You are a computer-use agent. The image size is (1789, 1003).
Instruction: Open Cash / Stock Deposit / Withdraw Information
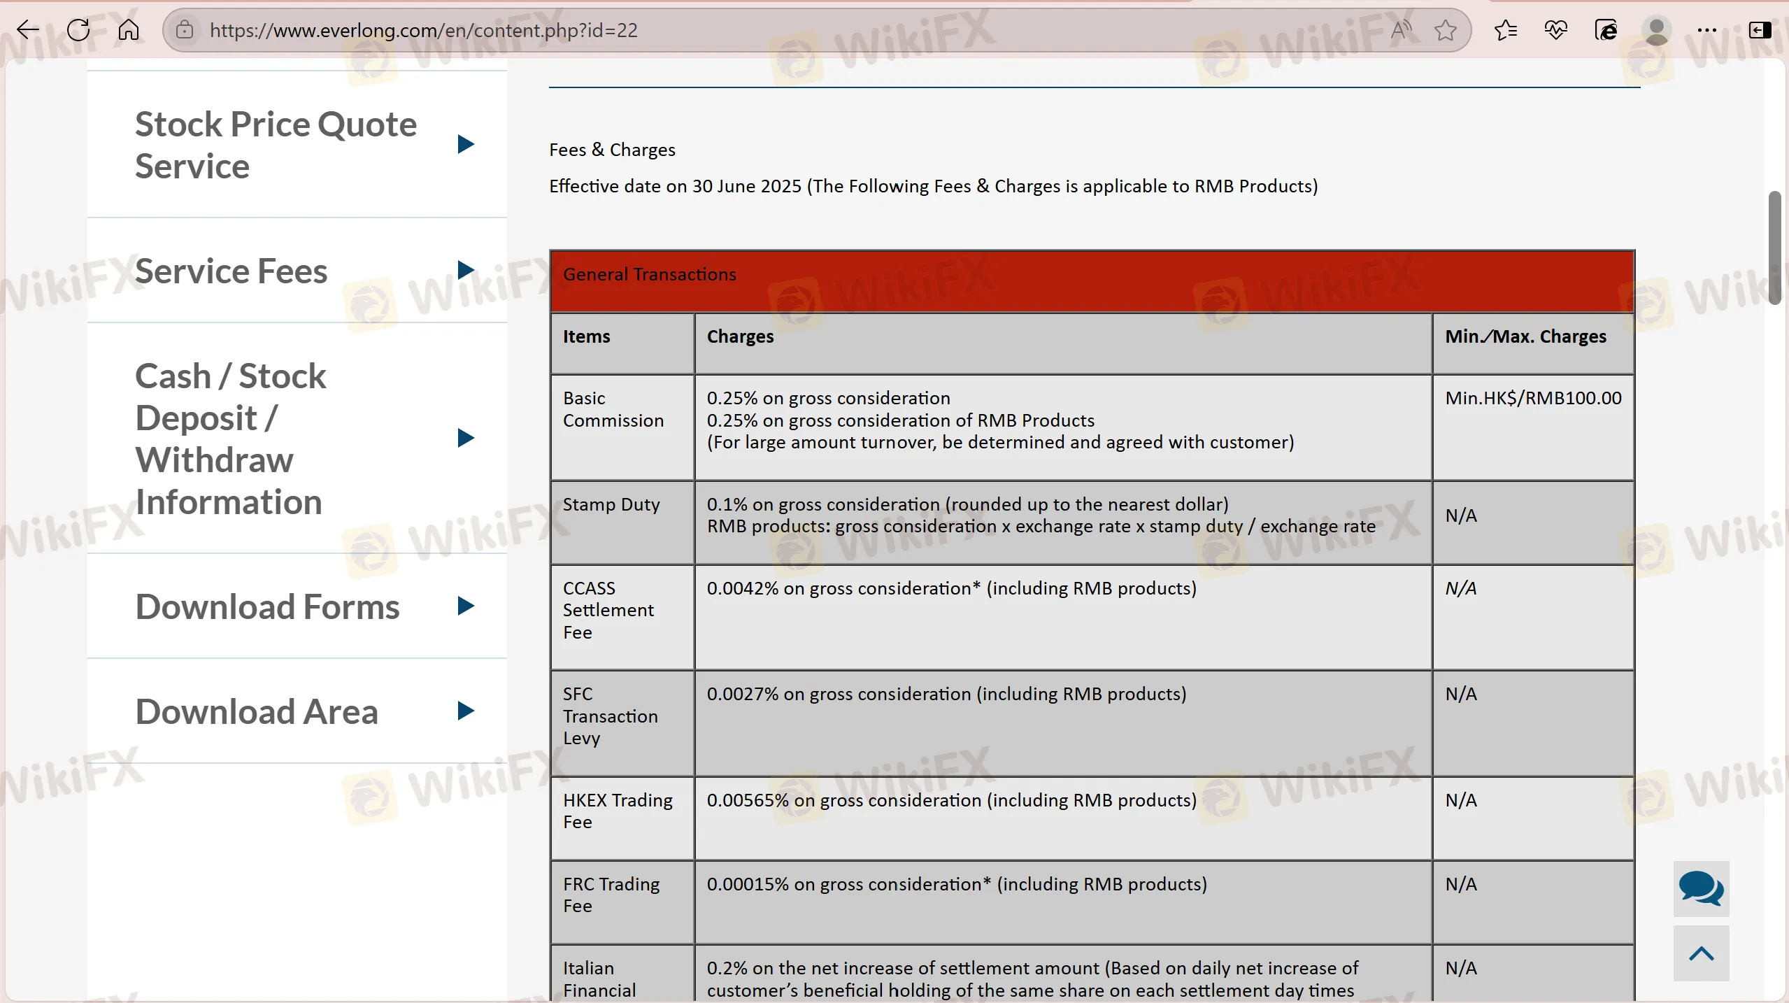point(231,439)
